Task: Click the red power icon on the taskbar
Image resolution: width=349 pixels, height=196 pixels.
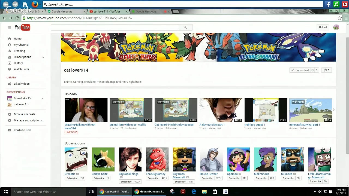Action: pos(183,192)
